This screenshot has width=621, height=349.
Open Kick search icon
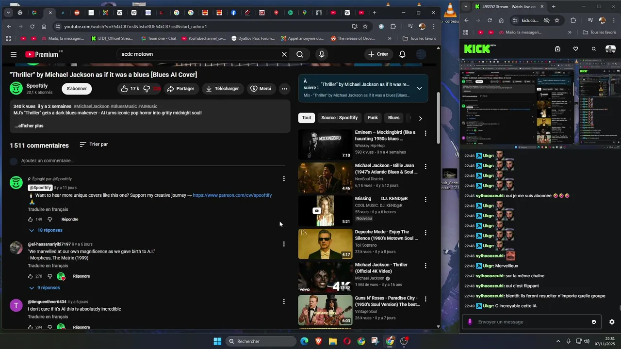[593, 49]
